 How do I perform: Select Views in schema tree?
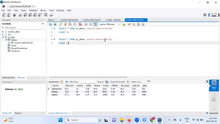pos(14,45)
